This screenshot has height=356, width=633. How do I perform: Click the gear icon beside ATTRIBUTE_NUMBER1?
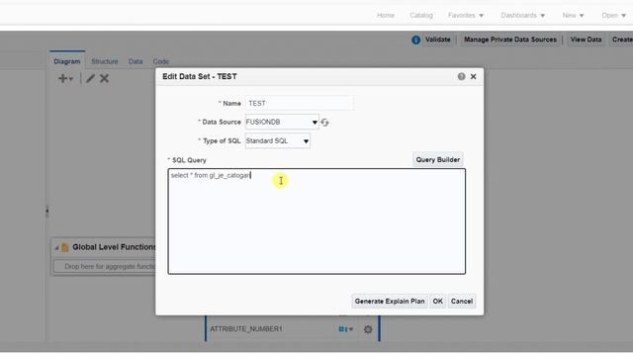(x=368, y=329)
